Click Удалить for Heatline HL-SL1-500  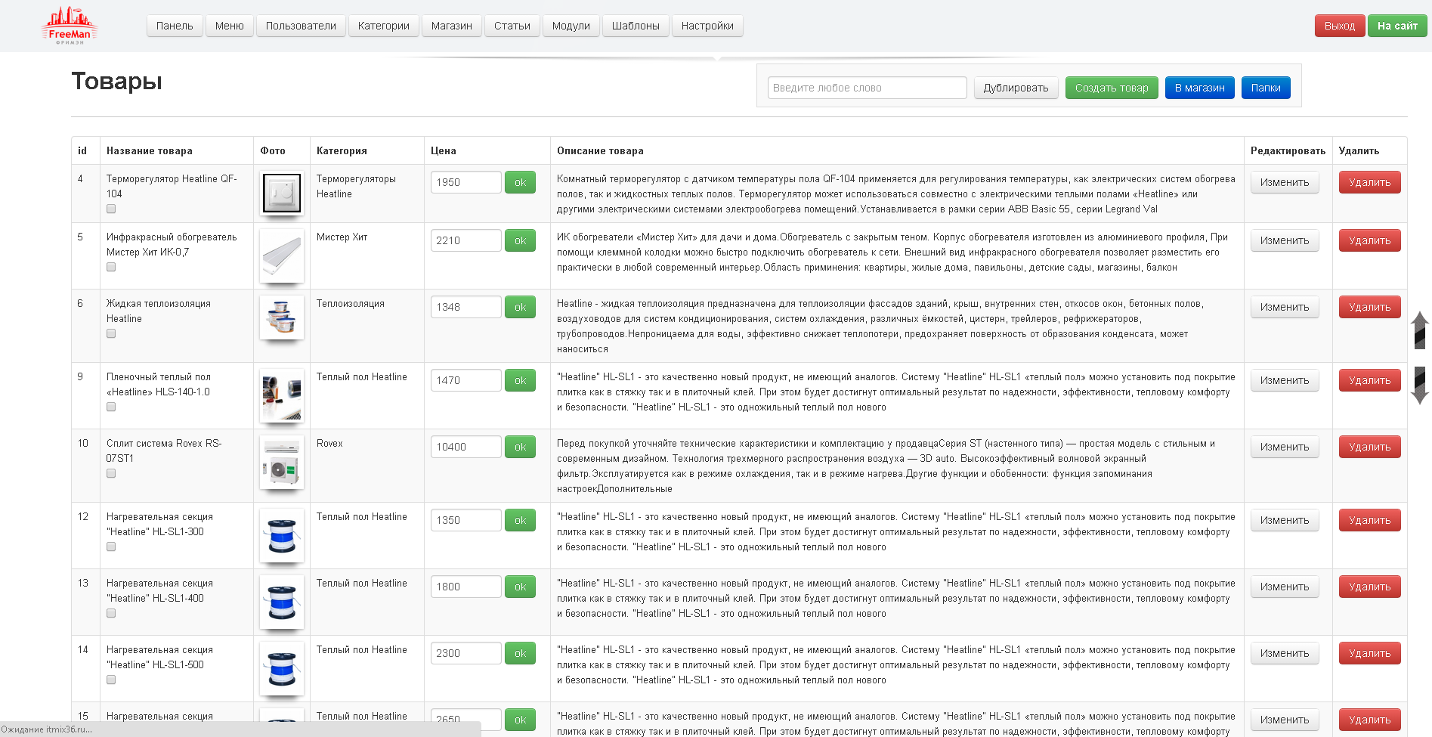pos(1369,653)
